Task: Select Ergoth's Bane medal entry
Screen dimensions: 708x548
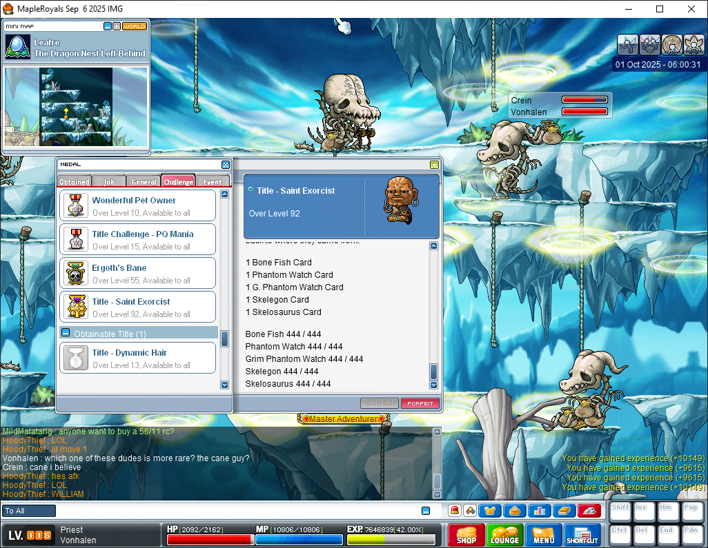Action: (x=138, y=274)
